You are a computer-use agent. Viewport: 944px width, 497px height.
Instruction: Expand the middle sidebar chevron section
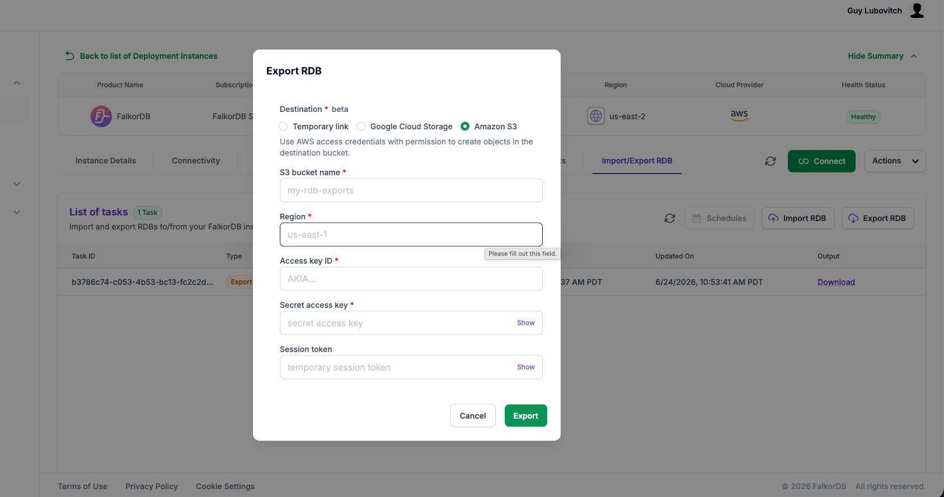tap(17, 184)
